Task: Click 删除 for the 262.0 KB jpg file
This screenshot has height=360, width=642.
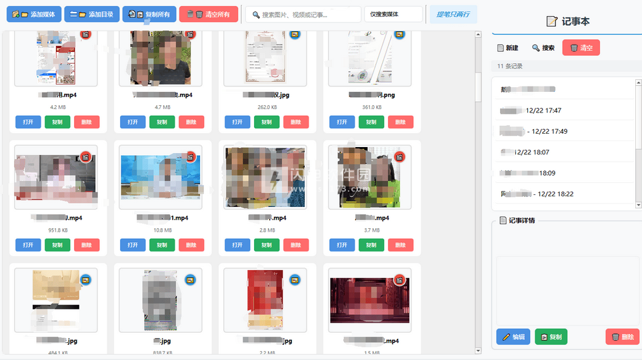Action: tap(295, 122)
